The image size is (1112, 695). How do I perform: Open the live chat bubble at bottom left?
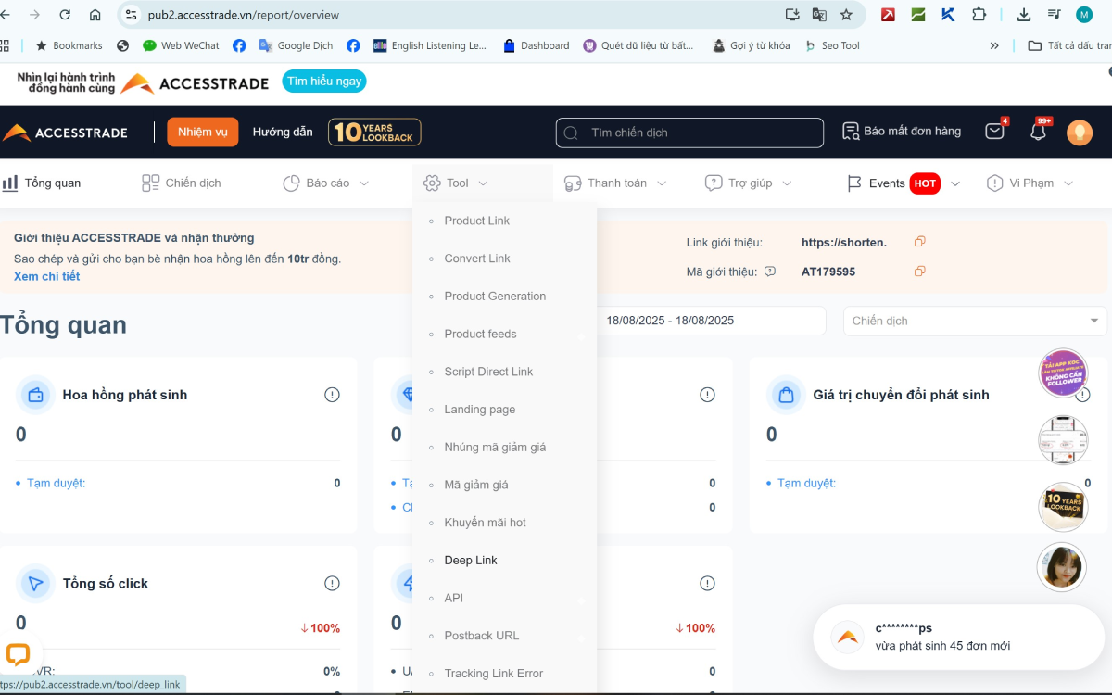(19, 654)
